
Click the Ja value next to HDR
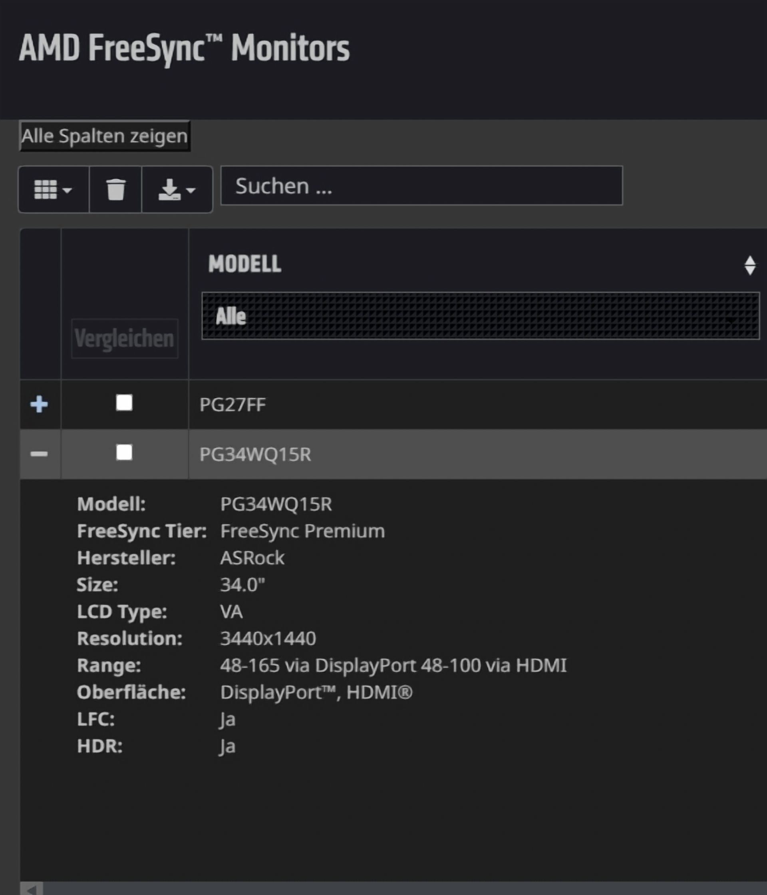click(x=227, y=746)
